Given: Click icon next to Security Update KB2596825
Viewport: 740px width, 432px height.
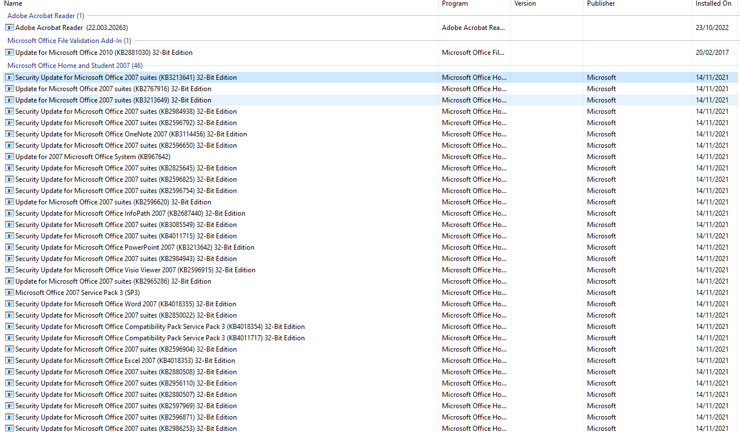Looking at the screenshot, I should click(10, 179).
